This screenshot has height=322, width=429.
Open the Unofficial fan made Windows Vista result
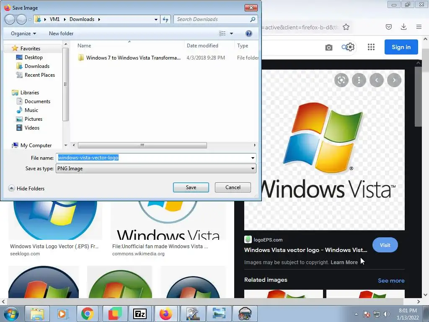point(160,246)
